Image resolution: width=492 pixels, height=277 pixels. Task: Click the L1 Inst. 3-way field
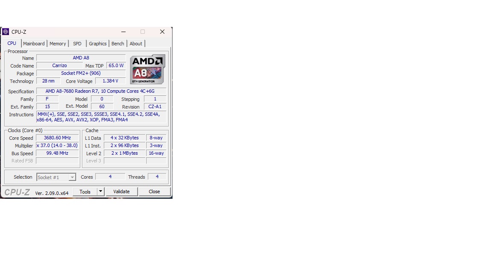pos(156,145)
